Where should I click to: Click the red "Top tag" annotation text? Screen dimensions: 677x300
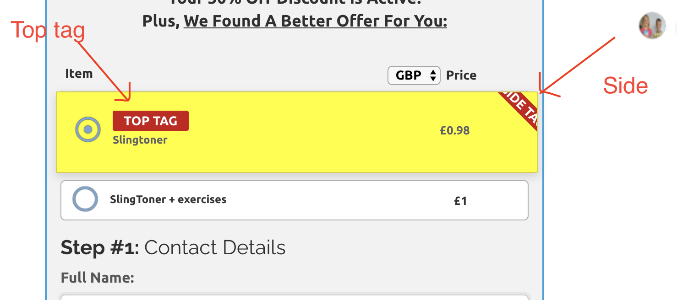click(x=48, y=31)
